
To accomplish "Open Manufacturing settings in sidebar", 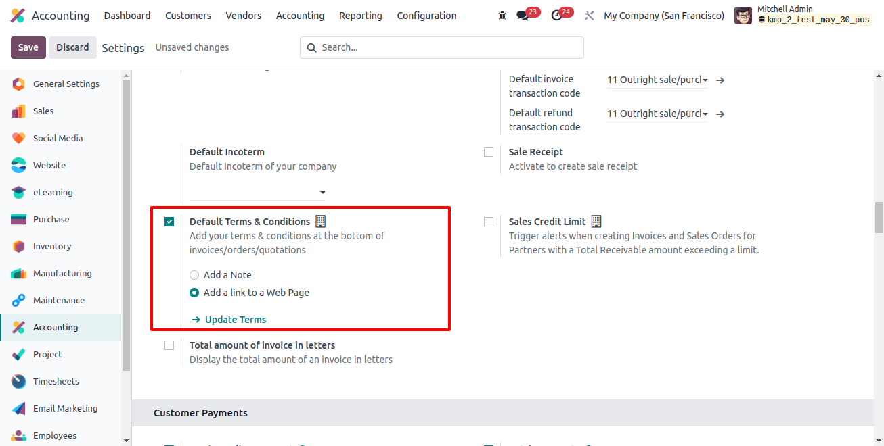I will coord(61,273).
